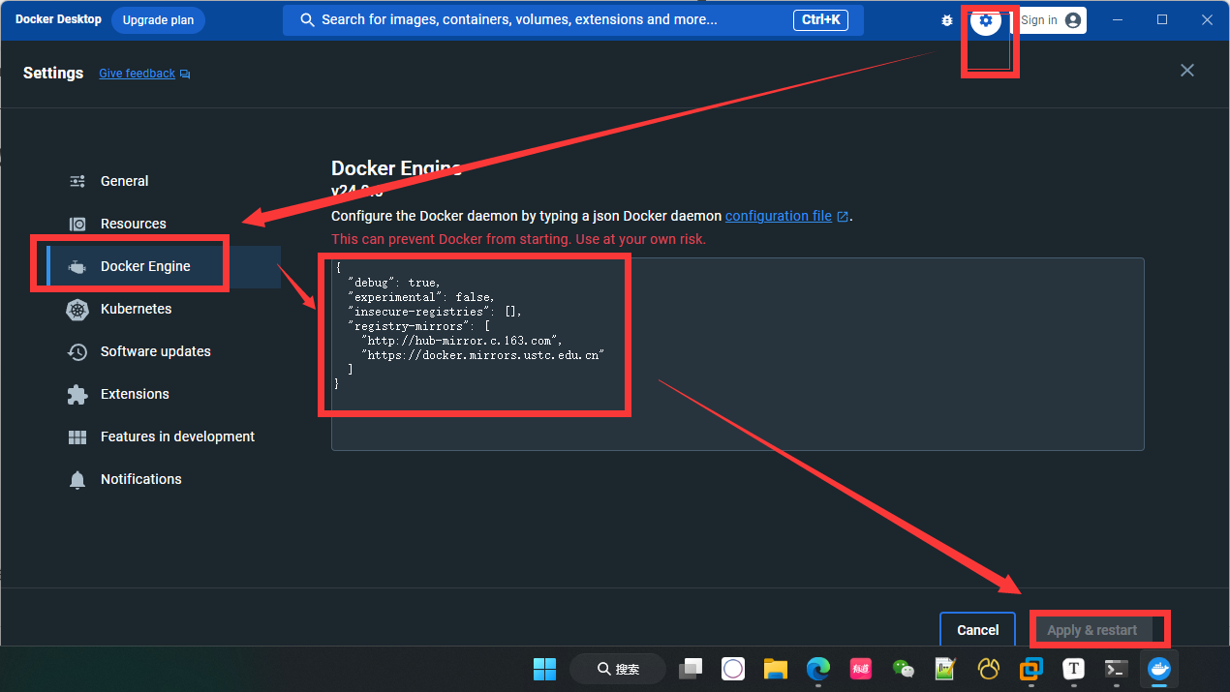Click the Features in development grid icon
1230x692 pixels.
click(x=77, y=437)
